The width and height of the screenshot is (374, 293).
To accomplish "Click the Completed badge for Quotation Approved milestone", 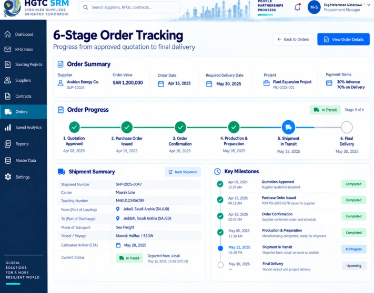I will tap(353, 184).
